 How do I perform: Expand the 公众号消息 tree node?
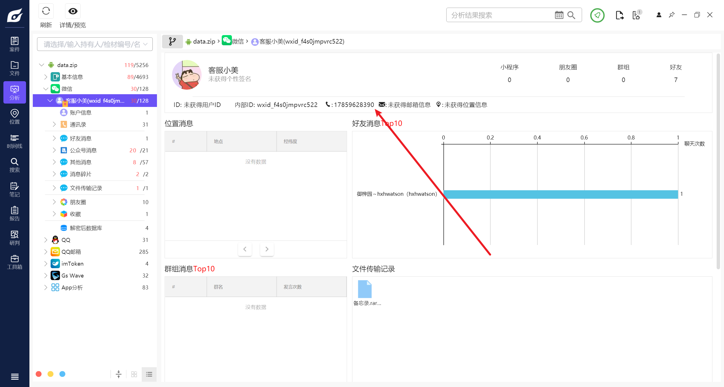[54, 150]
